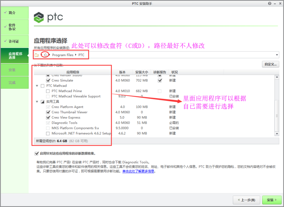This screenshot has width=284, height=207.
Task: Toggle PTC Mathcad group checkbox
Action: click(43, 86)
